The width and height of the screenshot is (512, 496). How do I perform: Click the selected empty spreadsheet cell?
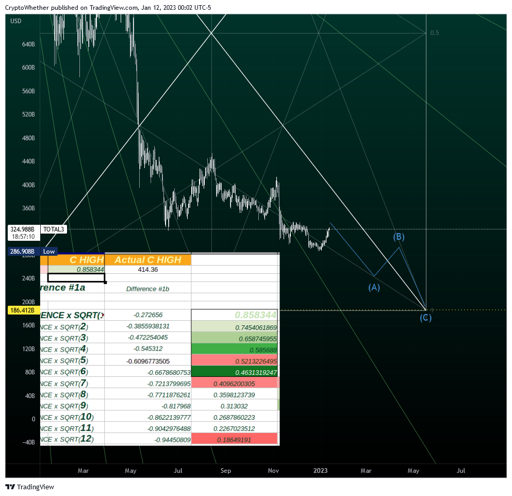[x=76, y=278]
